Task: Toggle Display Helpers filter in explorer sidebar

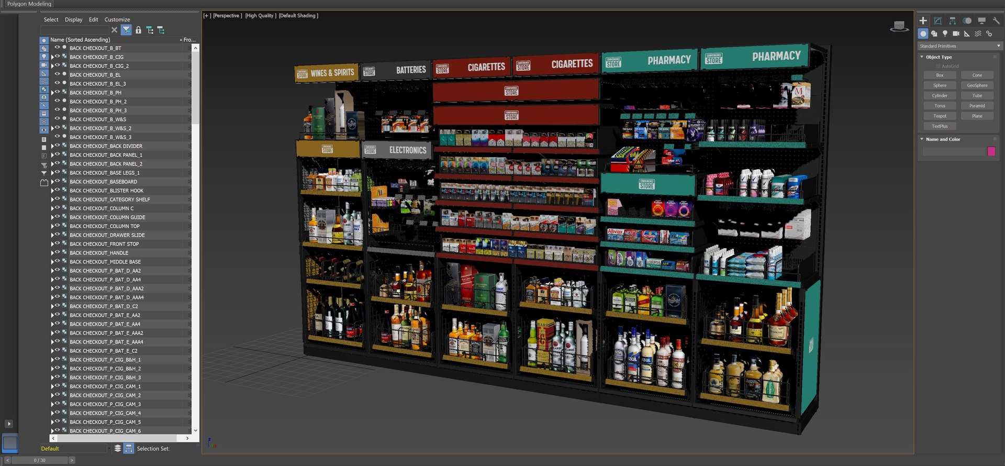Action: coord(44,73)
